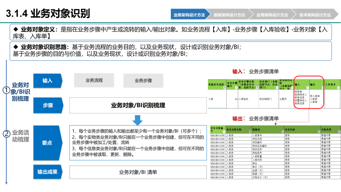Select the 业务活动梳理 sidebar item
The height and width of the screenshot is (192, 341).
click(21, 136)
